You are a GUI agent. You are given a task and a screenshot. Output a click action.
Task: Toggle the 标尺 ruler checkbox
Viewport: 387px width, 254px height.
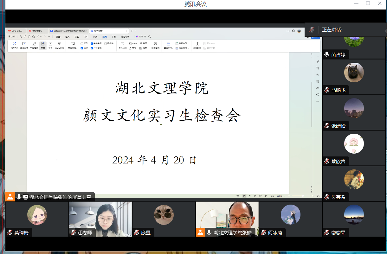[x=82, y=43]
